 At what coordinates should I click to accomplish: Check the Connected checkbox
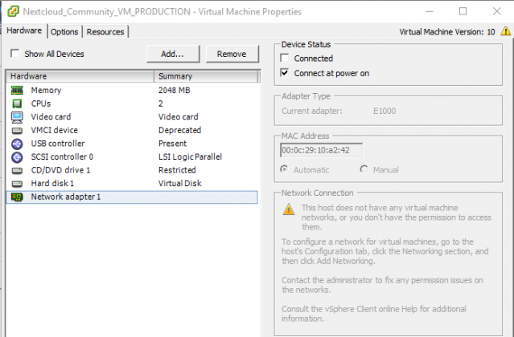point(285,59)
